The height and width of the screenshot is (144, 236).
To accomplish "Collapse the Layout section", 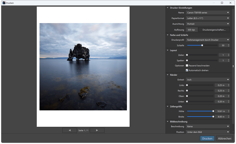I will pyautogui.click(x=168, y=50).
